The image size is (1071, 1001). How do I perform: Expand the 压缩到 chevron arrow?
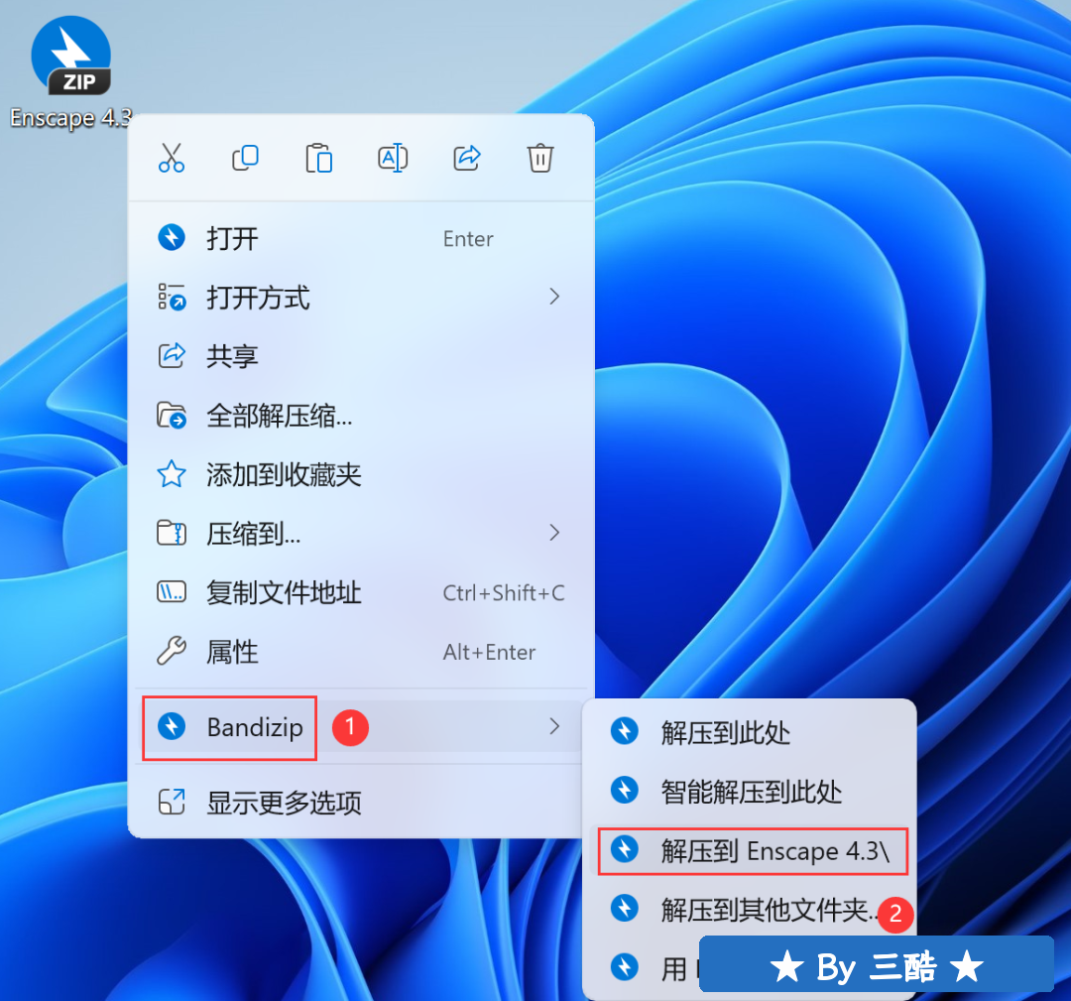(554, 533)
